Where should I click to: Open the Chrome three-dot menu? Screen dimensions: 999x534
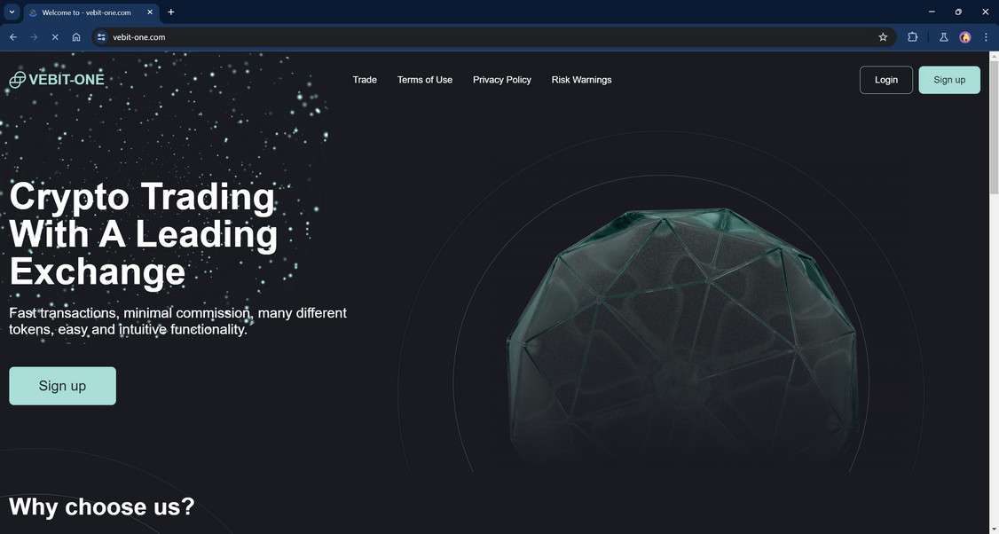click(986, 37)
